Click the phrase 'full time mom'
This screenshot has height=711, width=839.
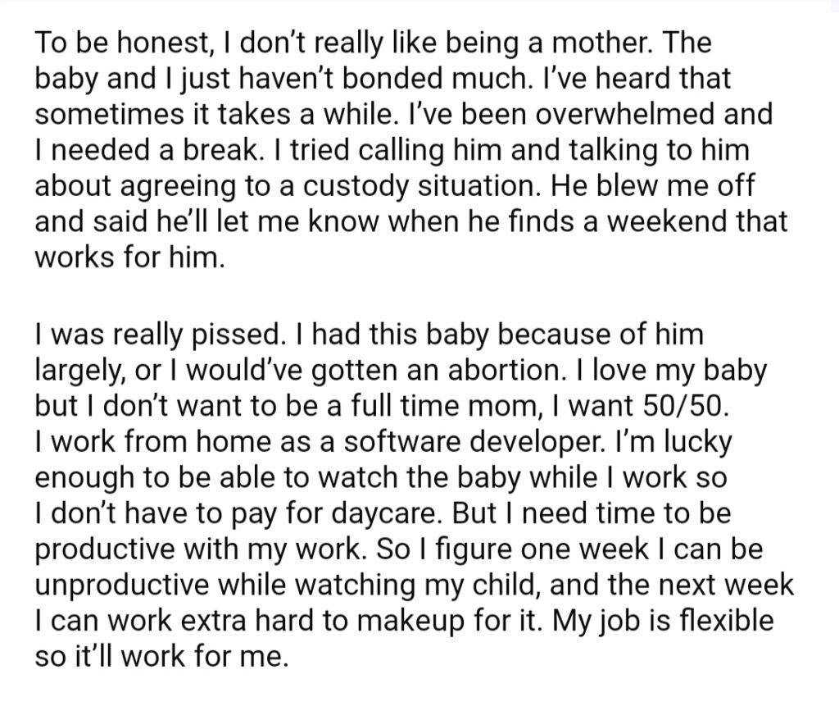(443, 407)
